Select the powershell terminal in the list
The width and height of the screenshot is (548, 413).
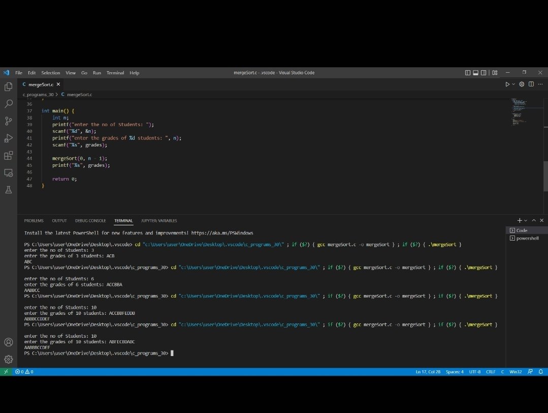525,238
